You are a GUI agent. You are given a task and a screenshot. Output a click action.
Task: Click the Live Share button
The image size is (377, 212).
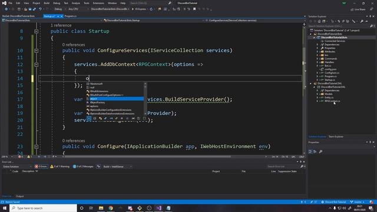coord(358,9)
